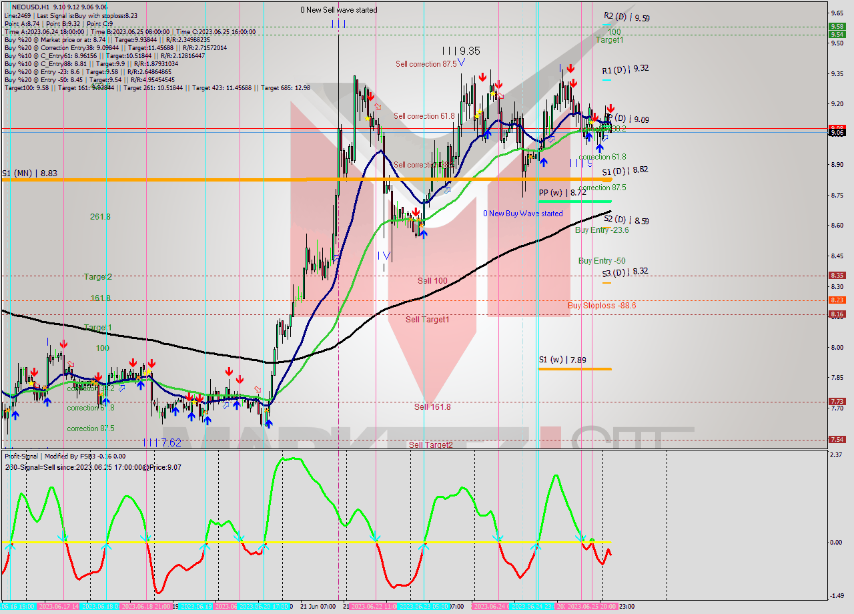Click the 7.54 price tag on axis
Image resolution: width=854 pixels, height=614 pixels.
pos(837,439)
